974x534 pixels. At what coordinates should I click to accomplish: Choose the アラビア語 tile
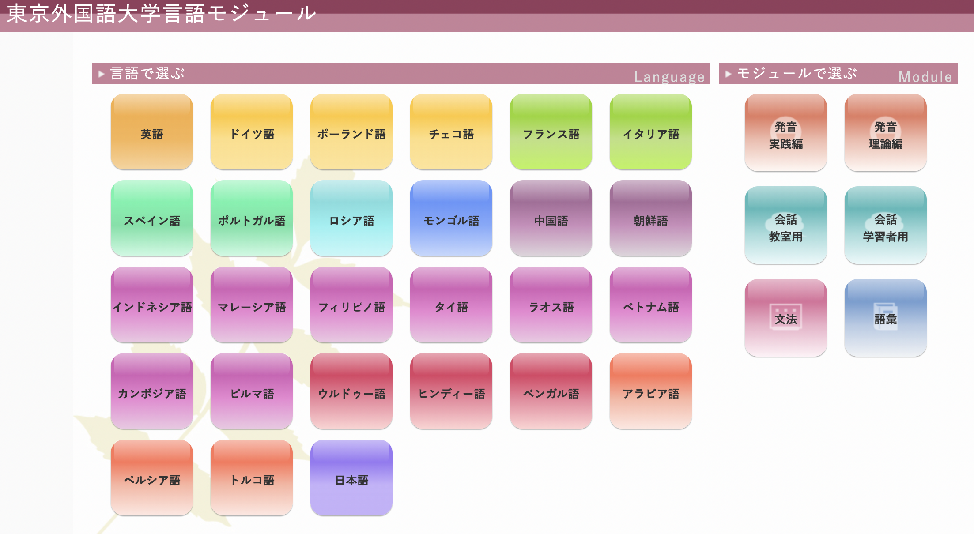click(x=651, y=391)
